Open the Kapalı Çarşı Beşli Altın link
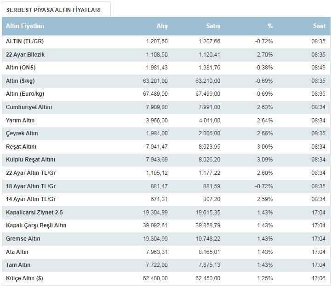 pos(36,225)
